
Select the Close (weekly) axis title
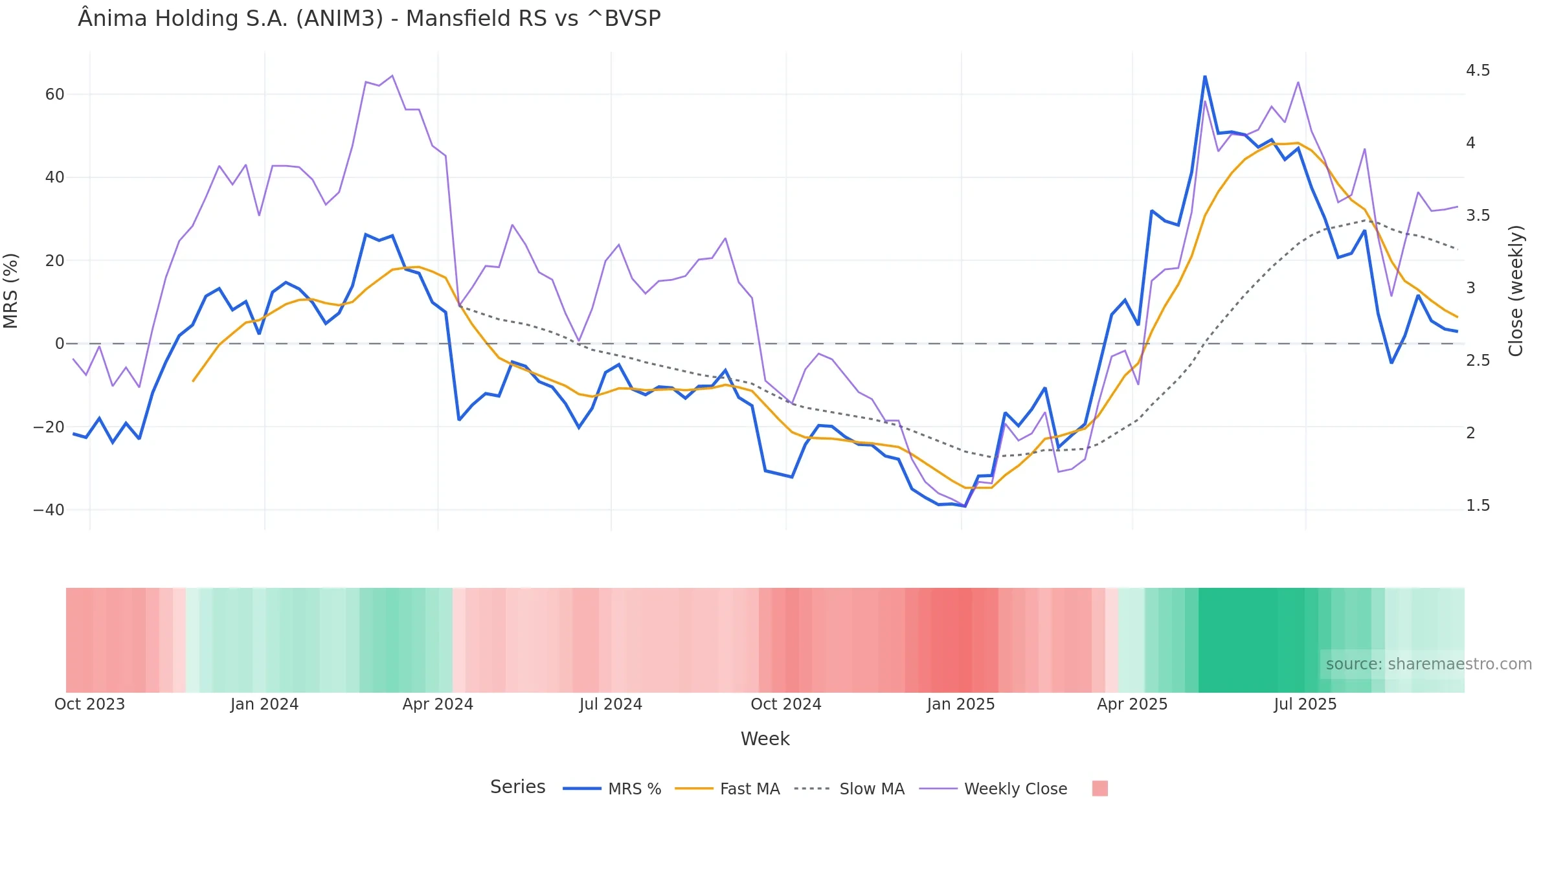click(1516, 291)
